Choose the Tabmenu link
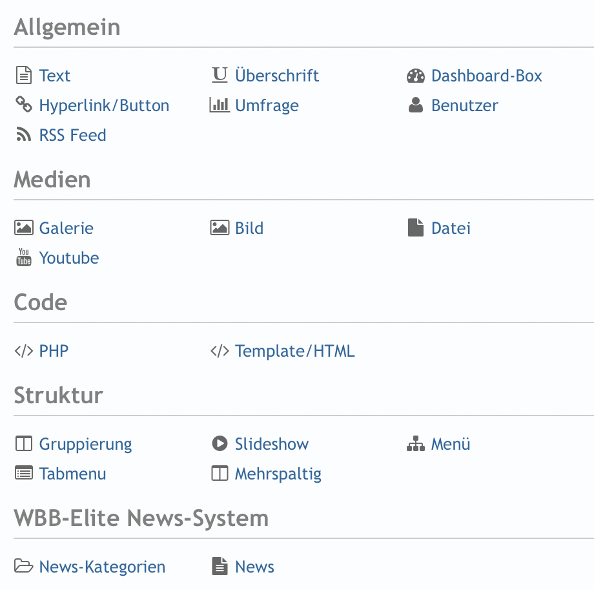Image resolution: width=594 pixels, height=590 pixels. [x=72, y=474]
